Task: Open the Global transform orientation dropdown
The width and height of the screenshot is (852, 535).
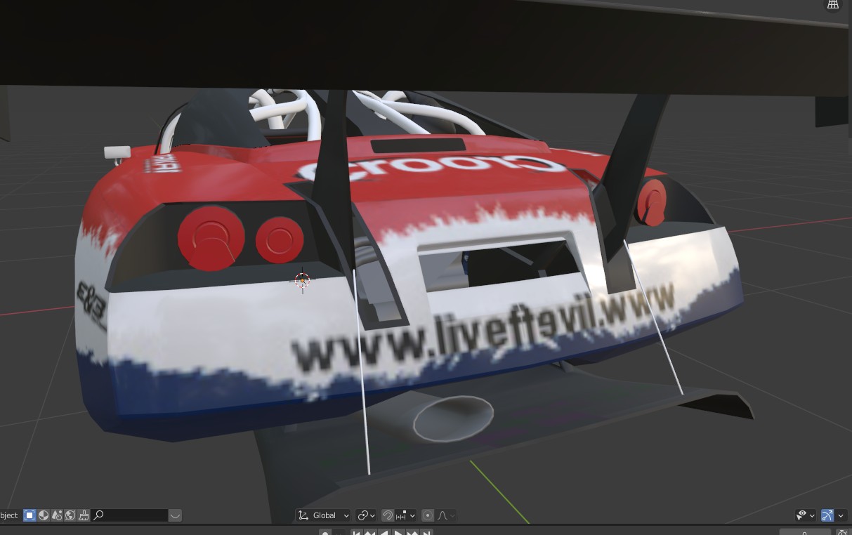Action: 323,515
